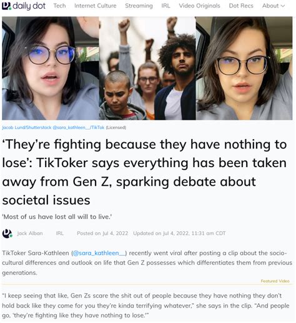
Task: Open Video Originals in navigation
Action: click(199, 6)
